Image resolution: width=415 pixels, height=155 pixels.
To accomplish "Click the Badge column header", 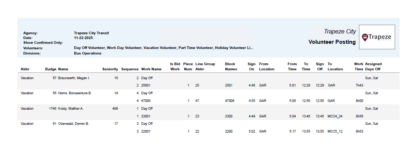I will click(x=50, y=69).
